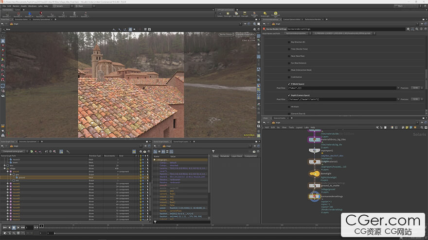Uncheck the P (World Space) checkbox

pos(289,84)
